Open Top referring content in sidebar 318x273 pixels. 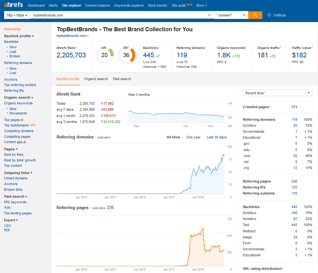20,85
